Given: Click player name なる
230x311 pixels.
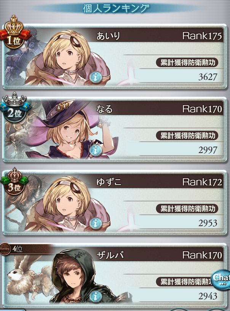Looking at the screenshot, I should [104, 109].
